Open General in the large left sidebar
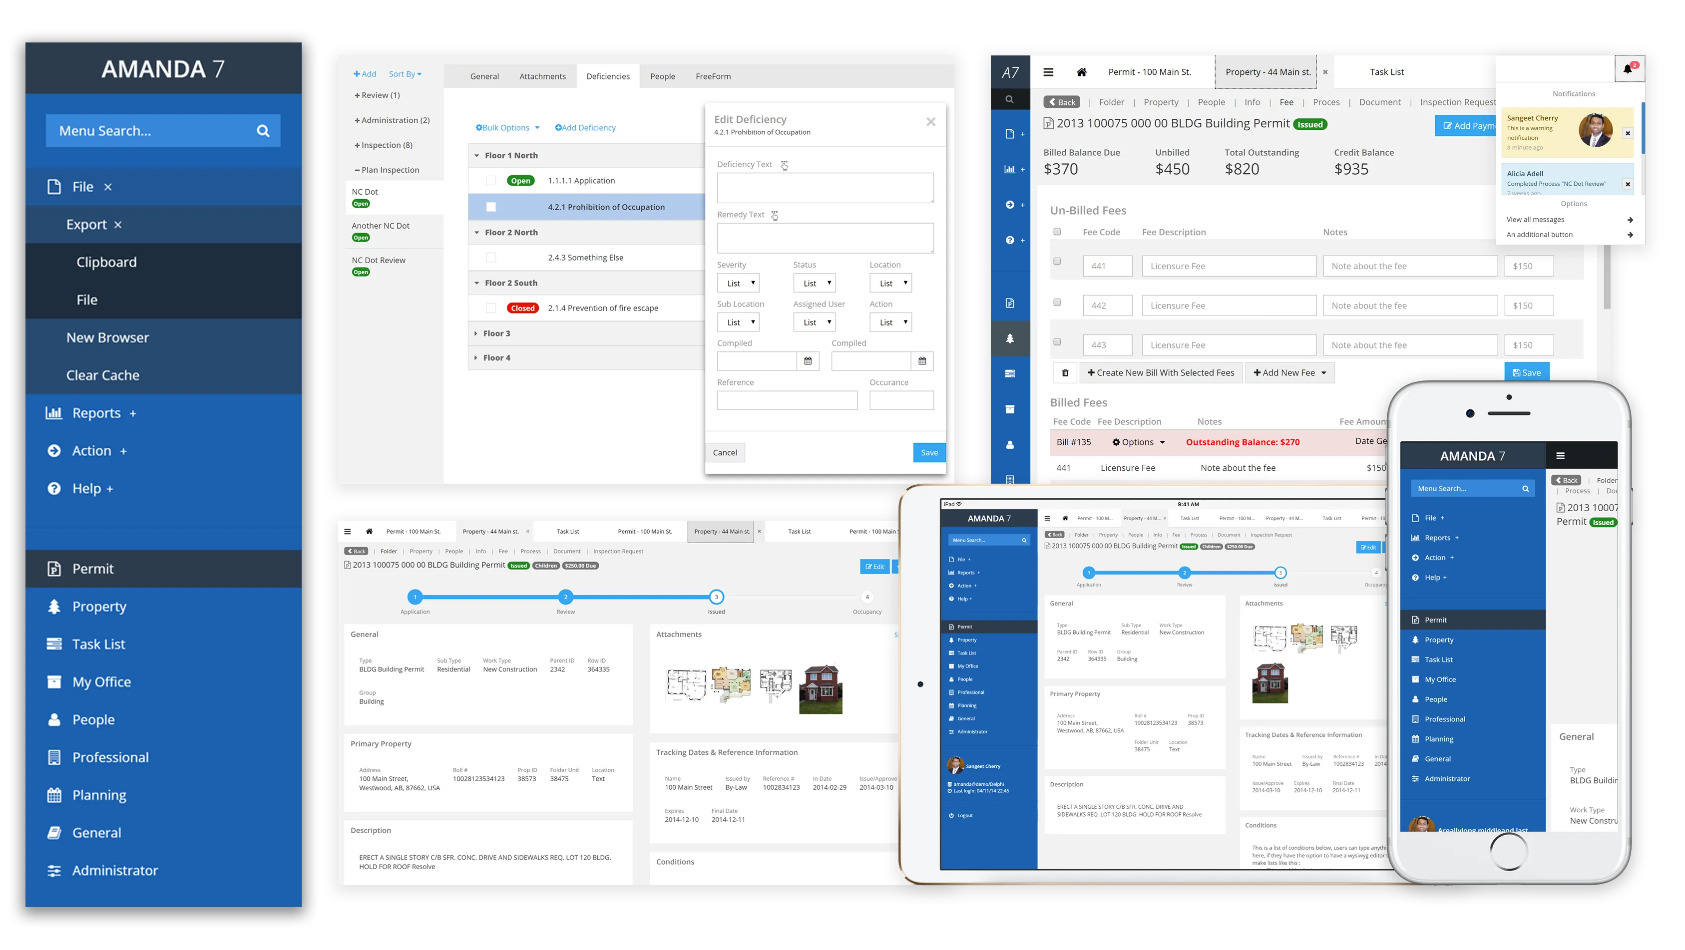This screenshot has width=1685, height=950. pos(163,833)
